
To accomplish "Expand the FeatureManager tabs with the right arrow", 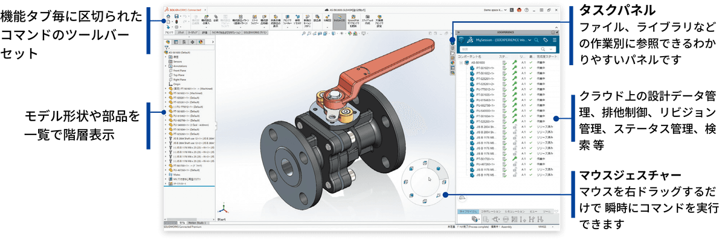I will click(213, 42).
